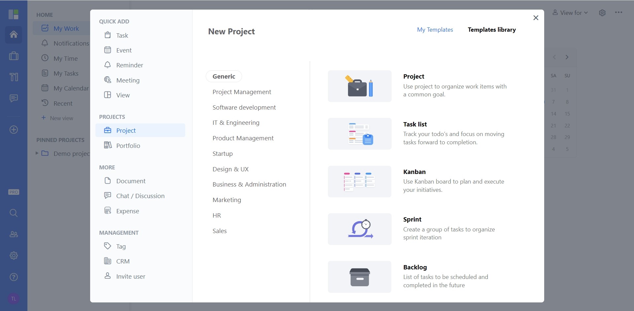The image size is (634, 311).
Task: Click the next-month chevron on the calendar
Action: click(567, 57)
